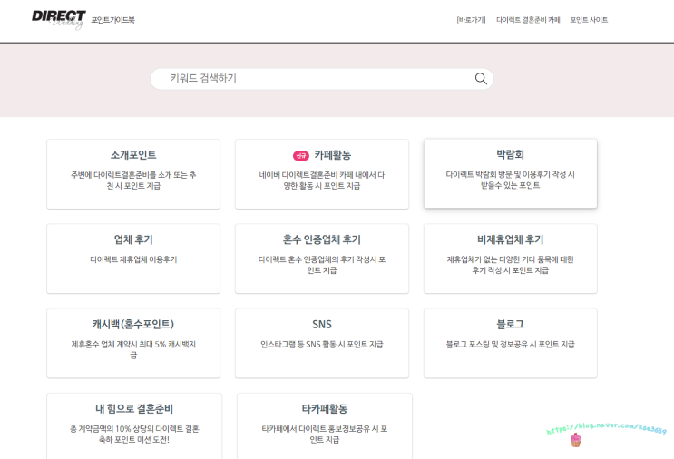This screenshot has height=459, width=674.
Task: Open the 카페활동 card
Action: tap(321, 174)
